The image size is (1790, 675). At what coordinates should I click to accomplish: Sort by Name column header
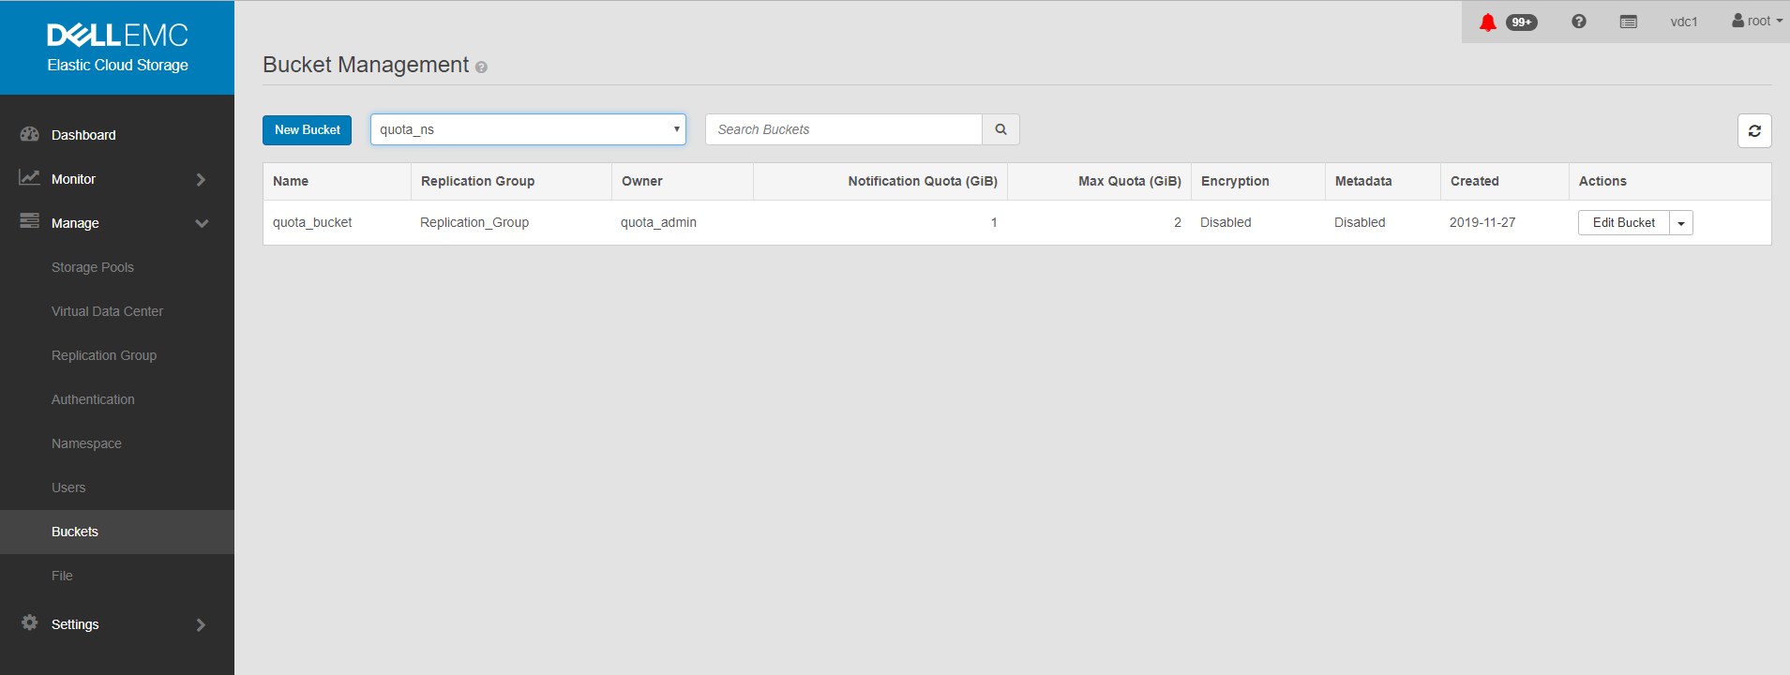pos(291,181)
